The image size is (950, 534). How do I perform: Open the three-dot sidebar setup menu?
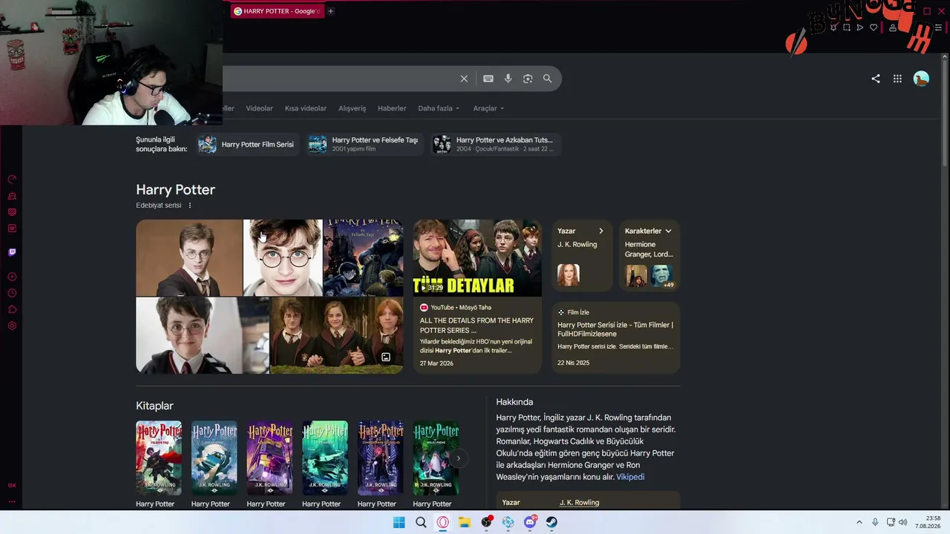point(12,501)
